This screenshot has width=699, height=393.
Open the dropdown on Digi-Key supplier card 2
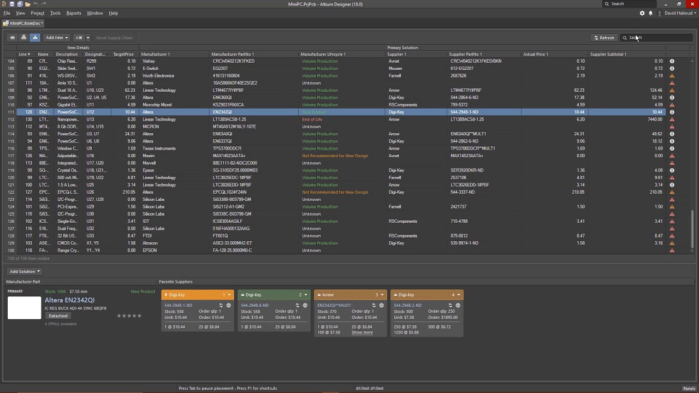pos(306,295)
